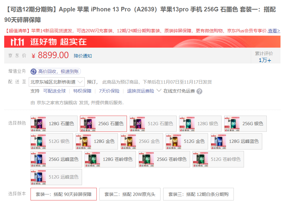Click the 8899.00 price value
This screenshot has width=285, height=201.
pyautogui.click(x=53, y=55)
